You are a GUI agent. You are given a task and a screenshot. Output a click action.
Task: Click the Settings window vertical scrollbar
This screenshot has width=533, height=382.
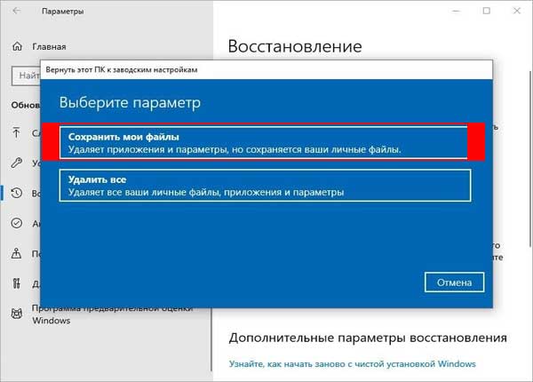pyautogui.click(x=530, y=159)
